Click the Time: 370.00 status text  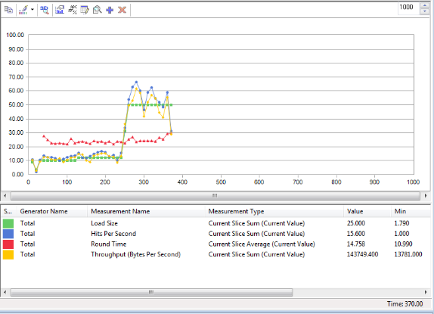tap(405, 304)
